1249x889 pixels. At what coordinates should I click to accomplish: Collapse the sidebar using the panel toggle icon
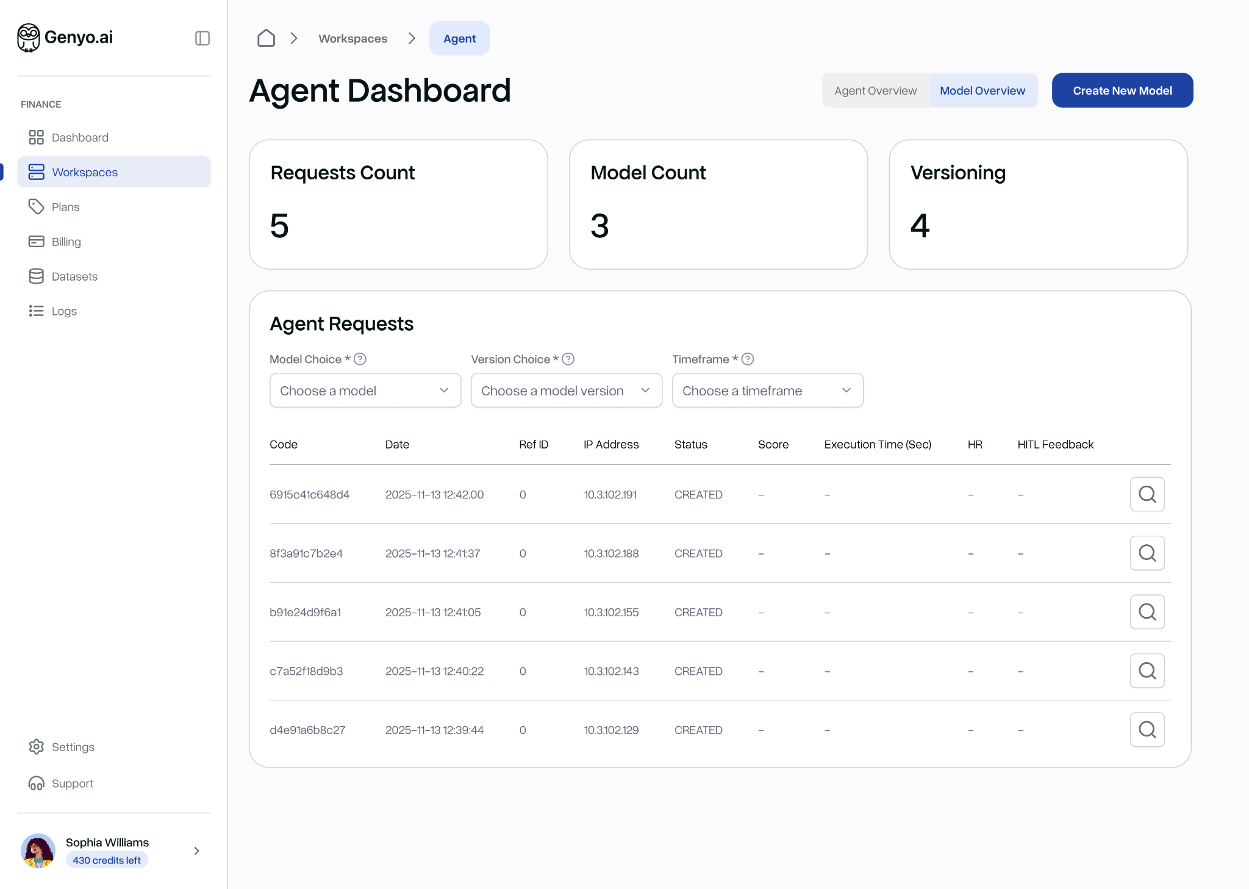click(x=202, y=38)
